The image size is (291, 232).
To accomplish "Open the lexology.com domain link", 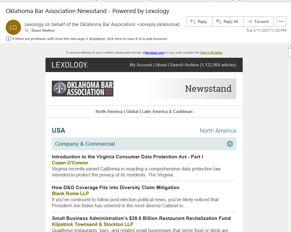I will pyautogui.click(x=155, y=53).
